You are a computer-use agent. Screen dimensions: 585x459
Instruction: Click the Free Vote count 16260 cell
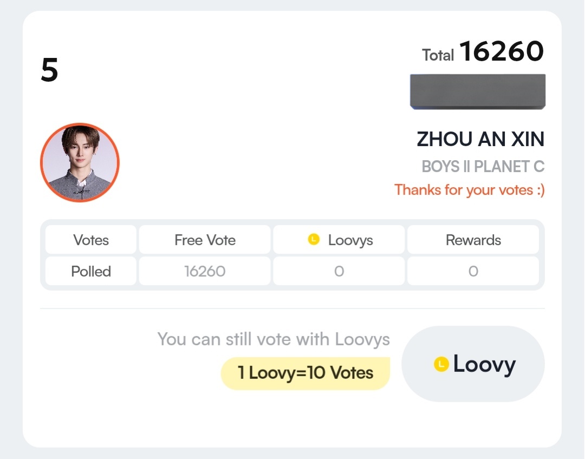coord(205,271)
